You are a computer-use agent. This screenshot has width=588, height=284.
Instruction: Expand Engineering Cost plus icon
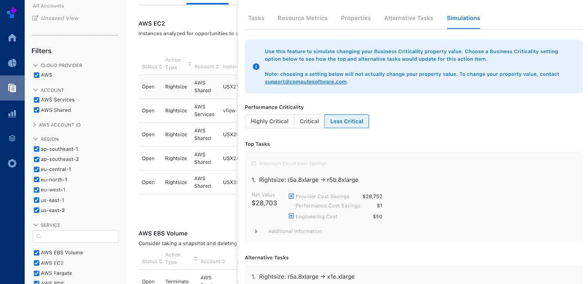coord(291,216)
